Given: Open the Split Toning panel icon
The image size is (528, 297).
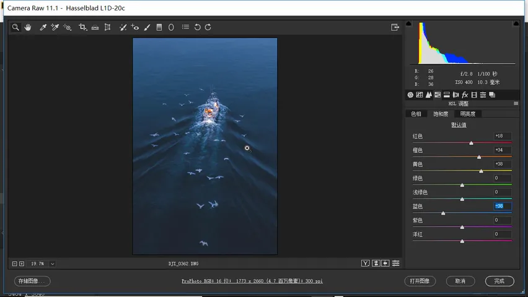Looking at the screenshot, I should coord(447,95).
